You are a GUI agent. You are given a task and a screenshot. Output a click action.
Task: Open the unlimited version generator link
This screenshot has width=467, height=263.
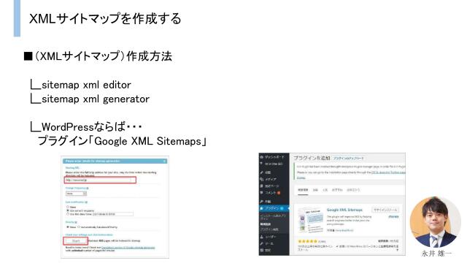128,248
